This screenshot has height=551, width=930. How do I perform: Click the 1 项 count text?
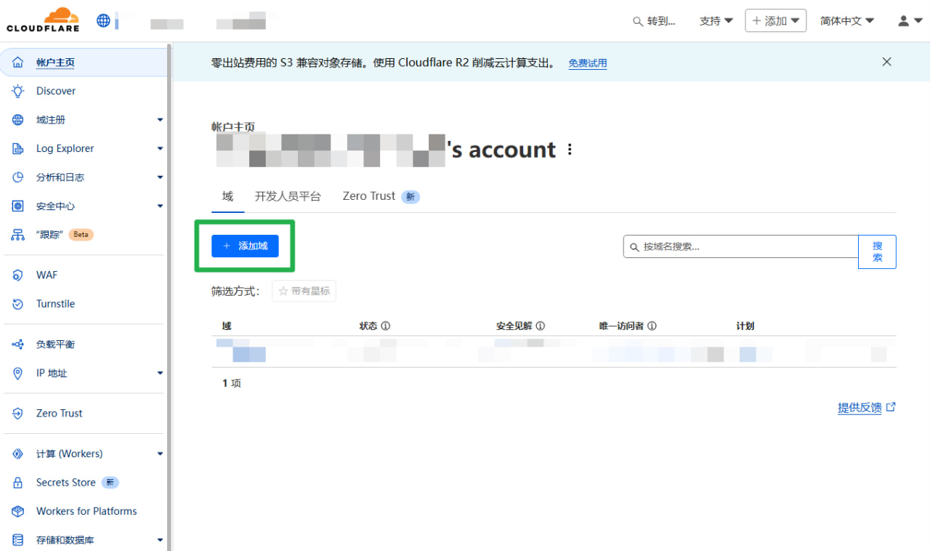[232, 383]
